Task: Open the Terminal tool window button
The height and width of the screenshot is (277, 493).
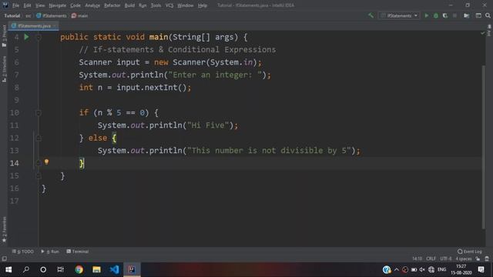Action: (78, 252)
